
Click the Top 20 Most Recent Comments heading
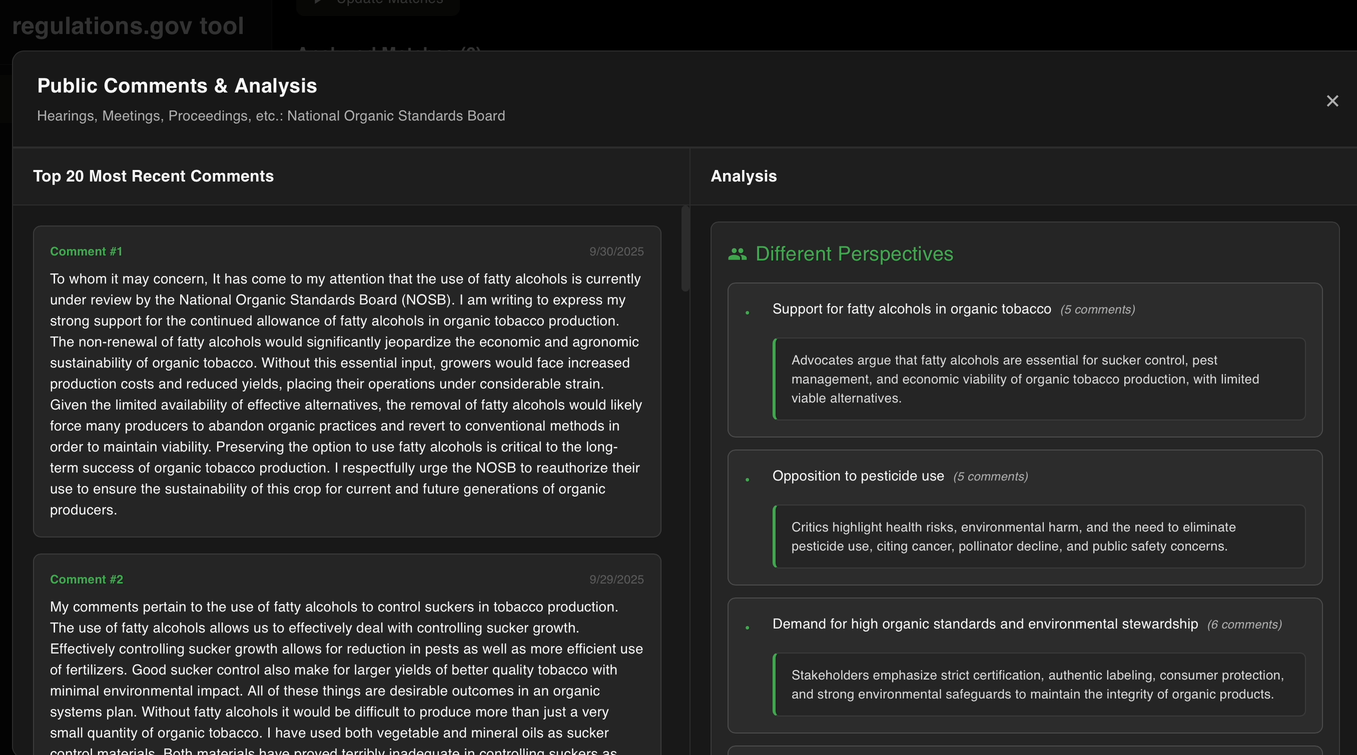[x=153, y=176]
